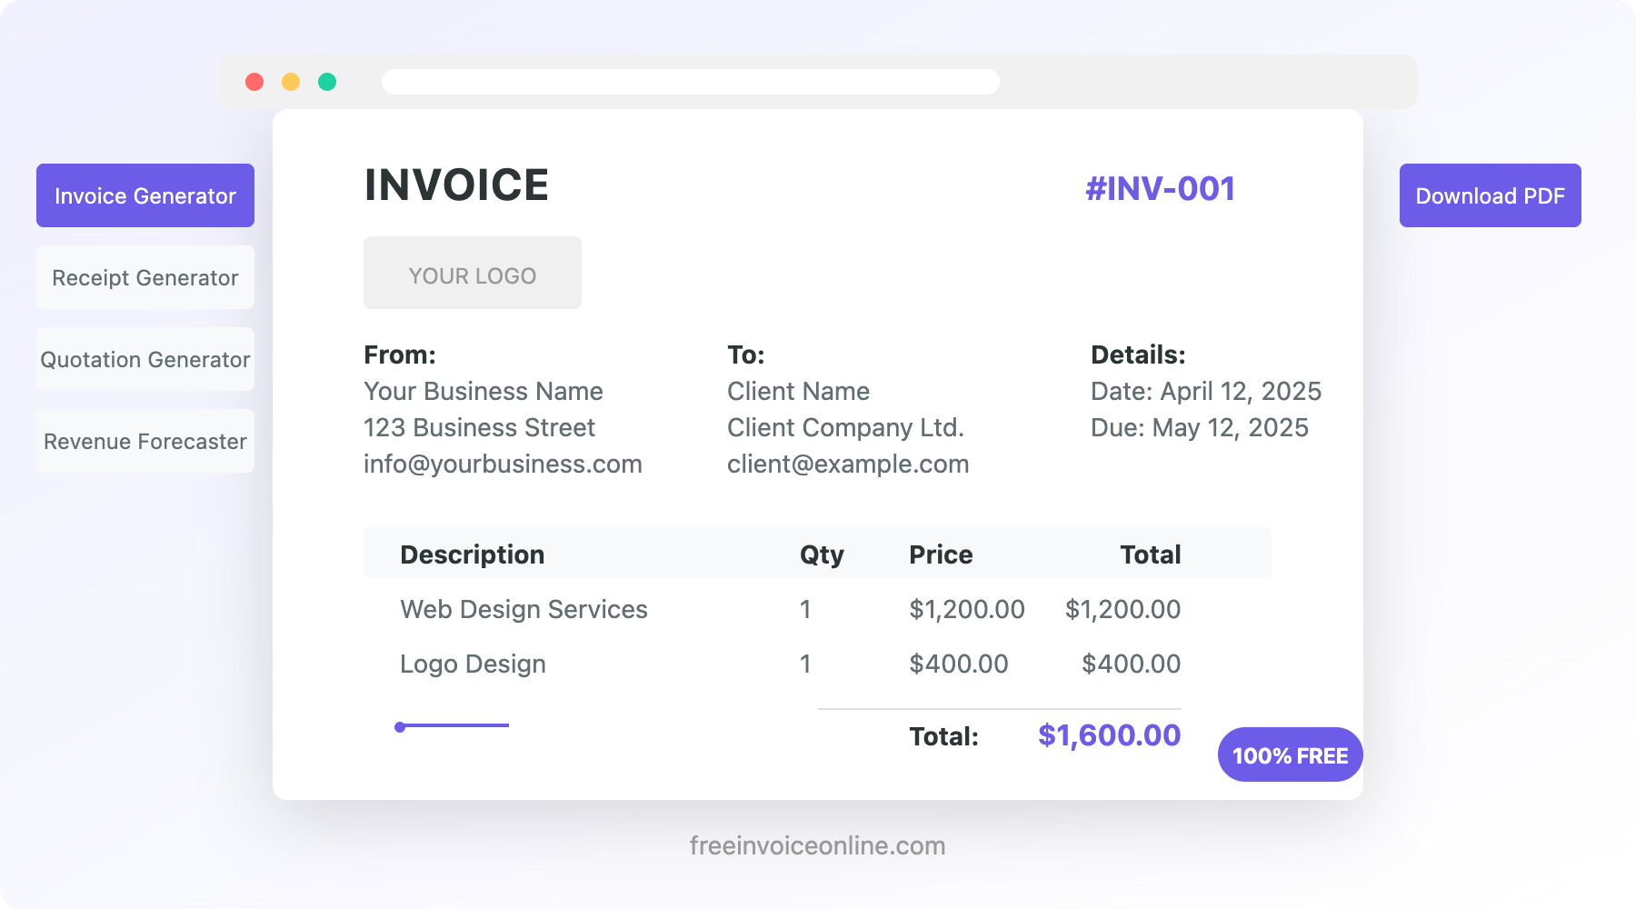
Task: Click the $1,600.00 grand total
Action: point(1110,734)
